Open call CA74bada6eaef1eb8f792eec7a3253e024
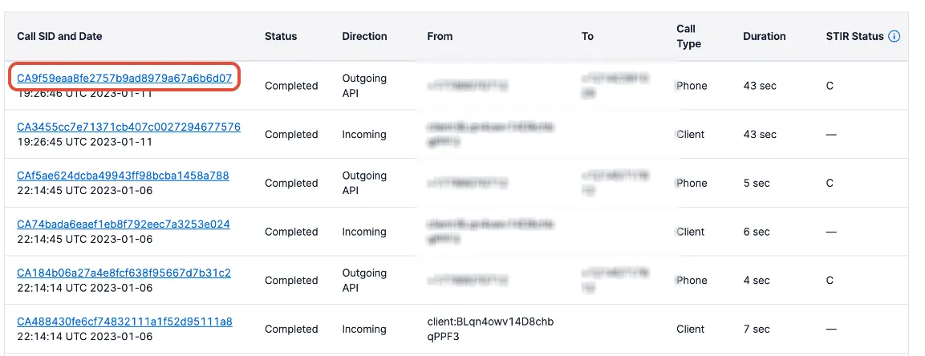Screen dimensions: 925x356 point(124,225)
